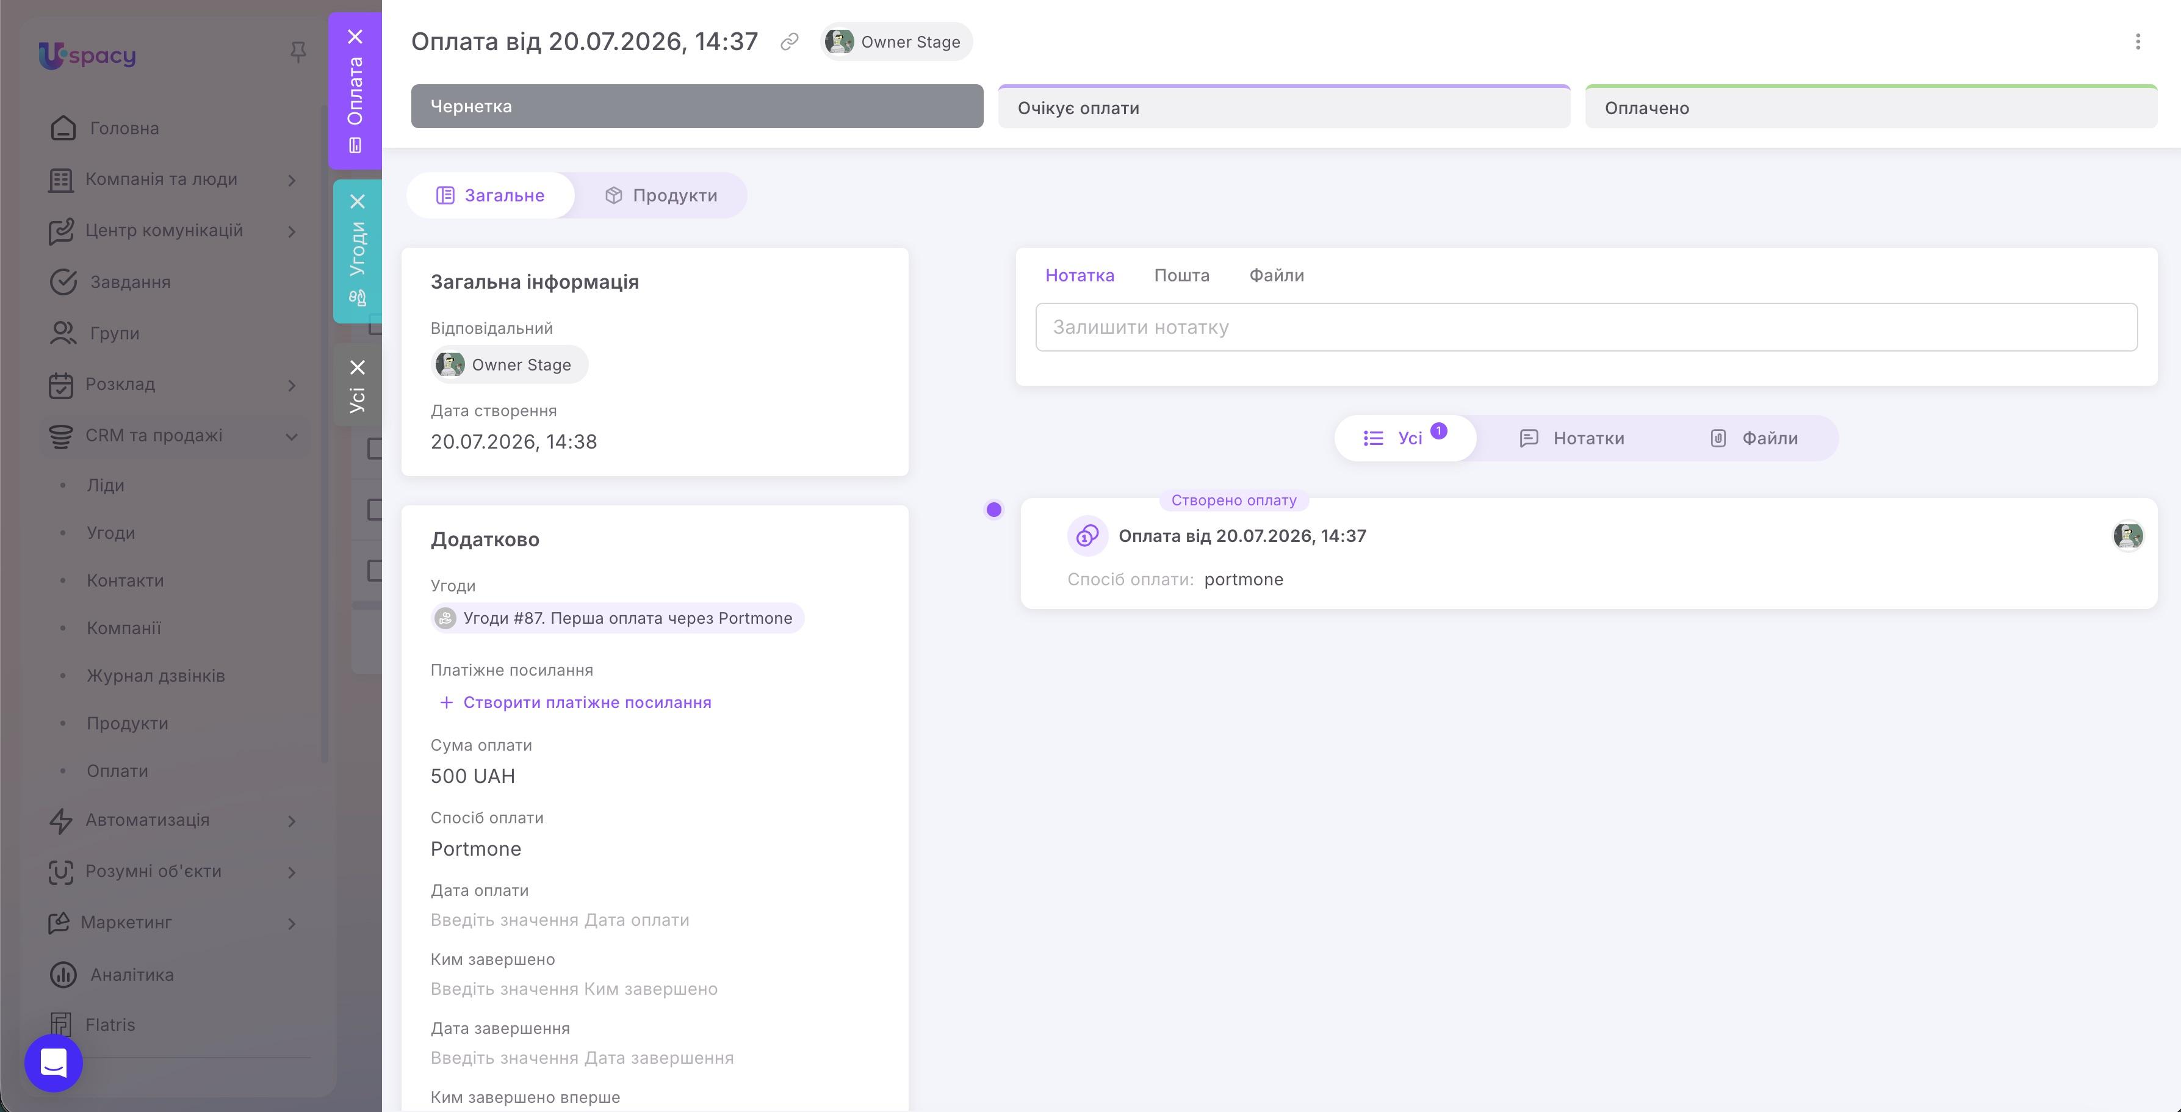The image size is (2181, 1112).
Task: Click the deal icon in Угоди #87 chip
Action: click(445, 618)
